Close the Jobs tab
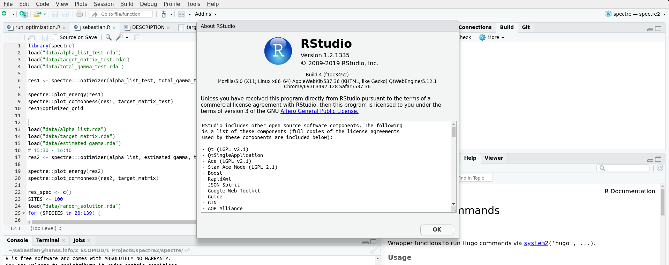Image resolution: width=669 pixels, height=265 pixels. [89, 241]
